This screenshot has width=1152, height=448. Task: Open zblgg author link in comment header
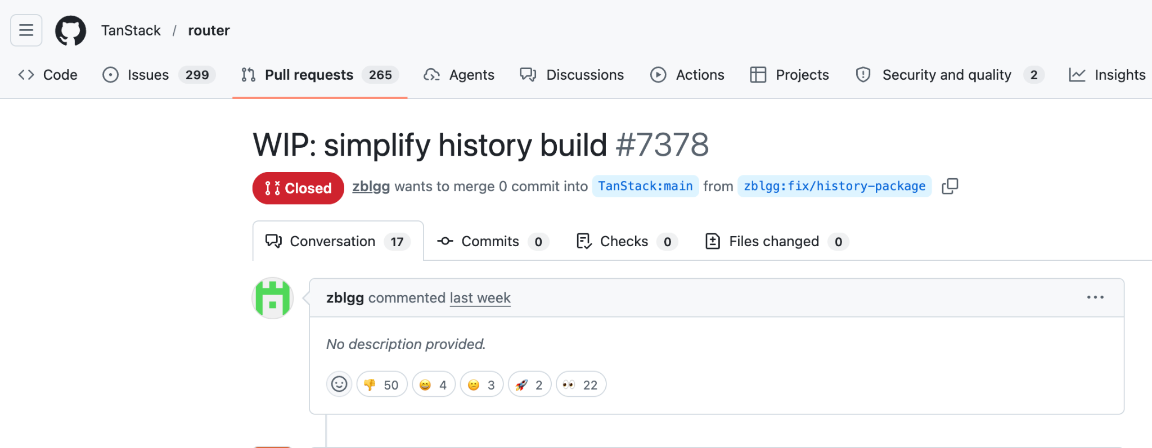click(345, 298)
